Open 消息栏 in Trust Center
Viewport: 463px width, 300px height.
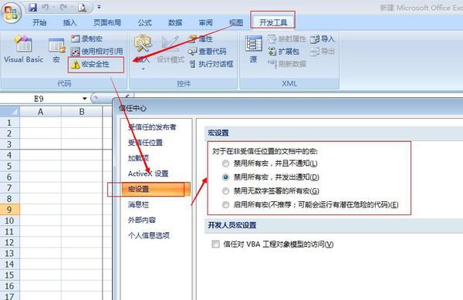[138, 204]
